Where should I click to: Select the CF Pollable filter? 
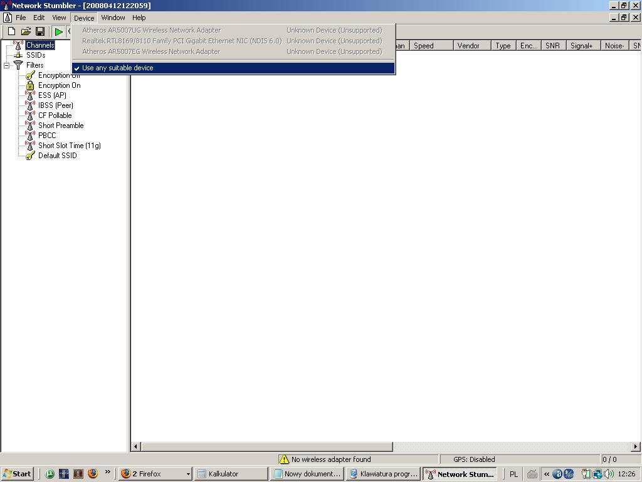coord(55,115)
